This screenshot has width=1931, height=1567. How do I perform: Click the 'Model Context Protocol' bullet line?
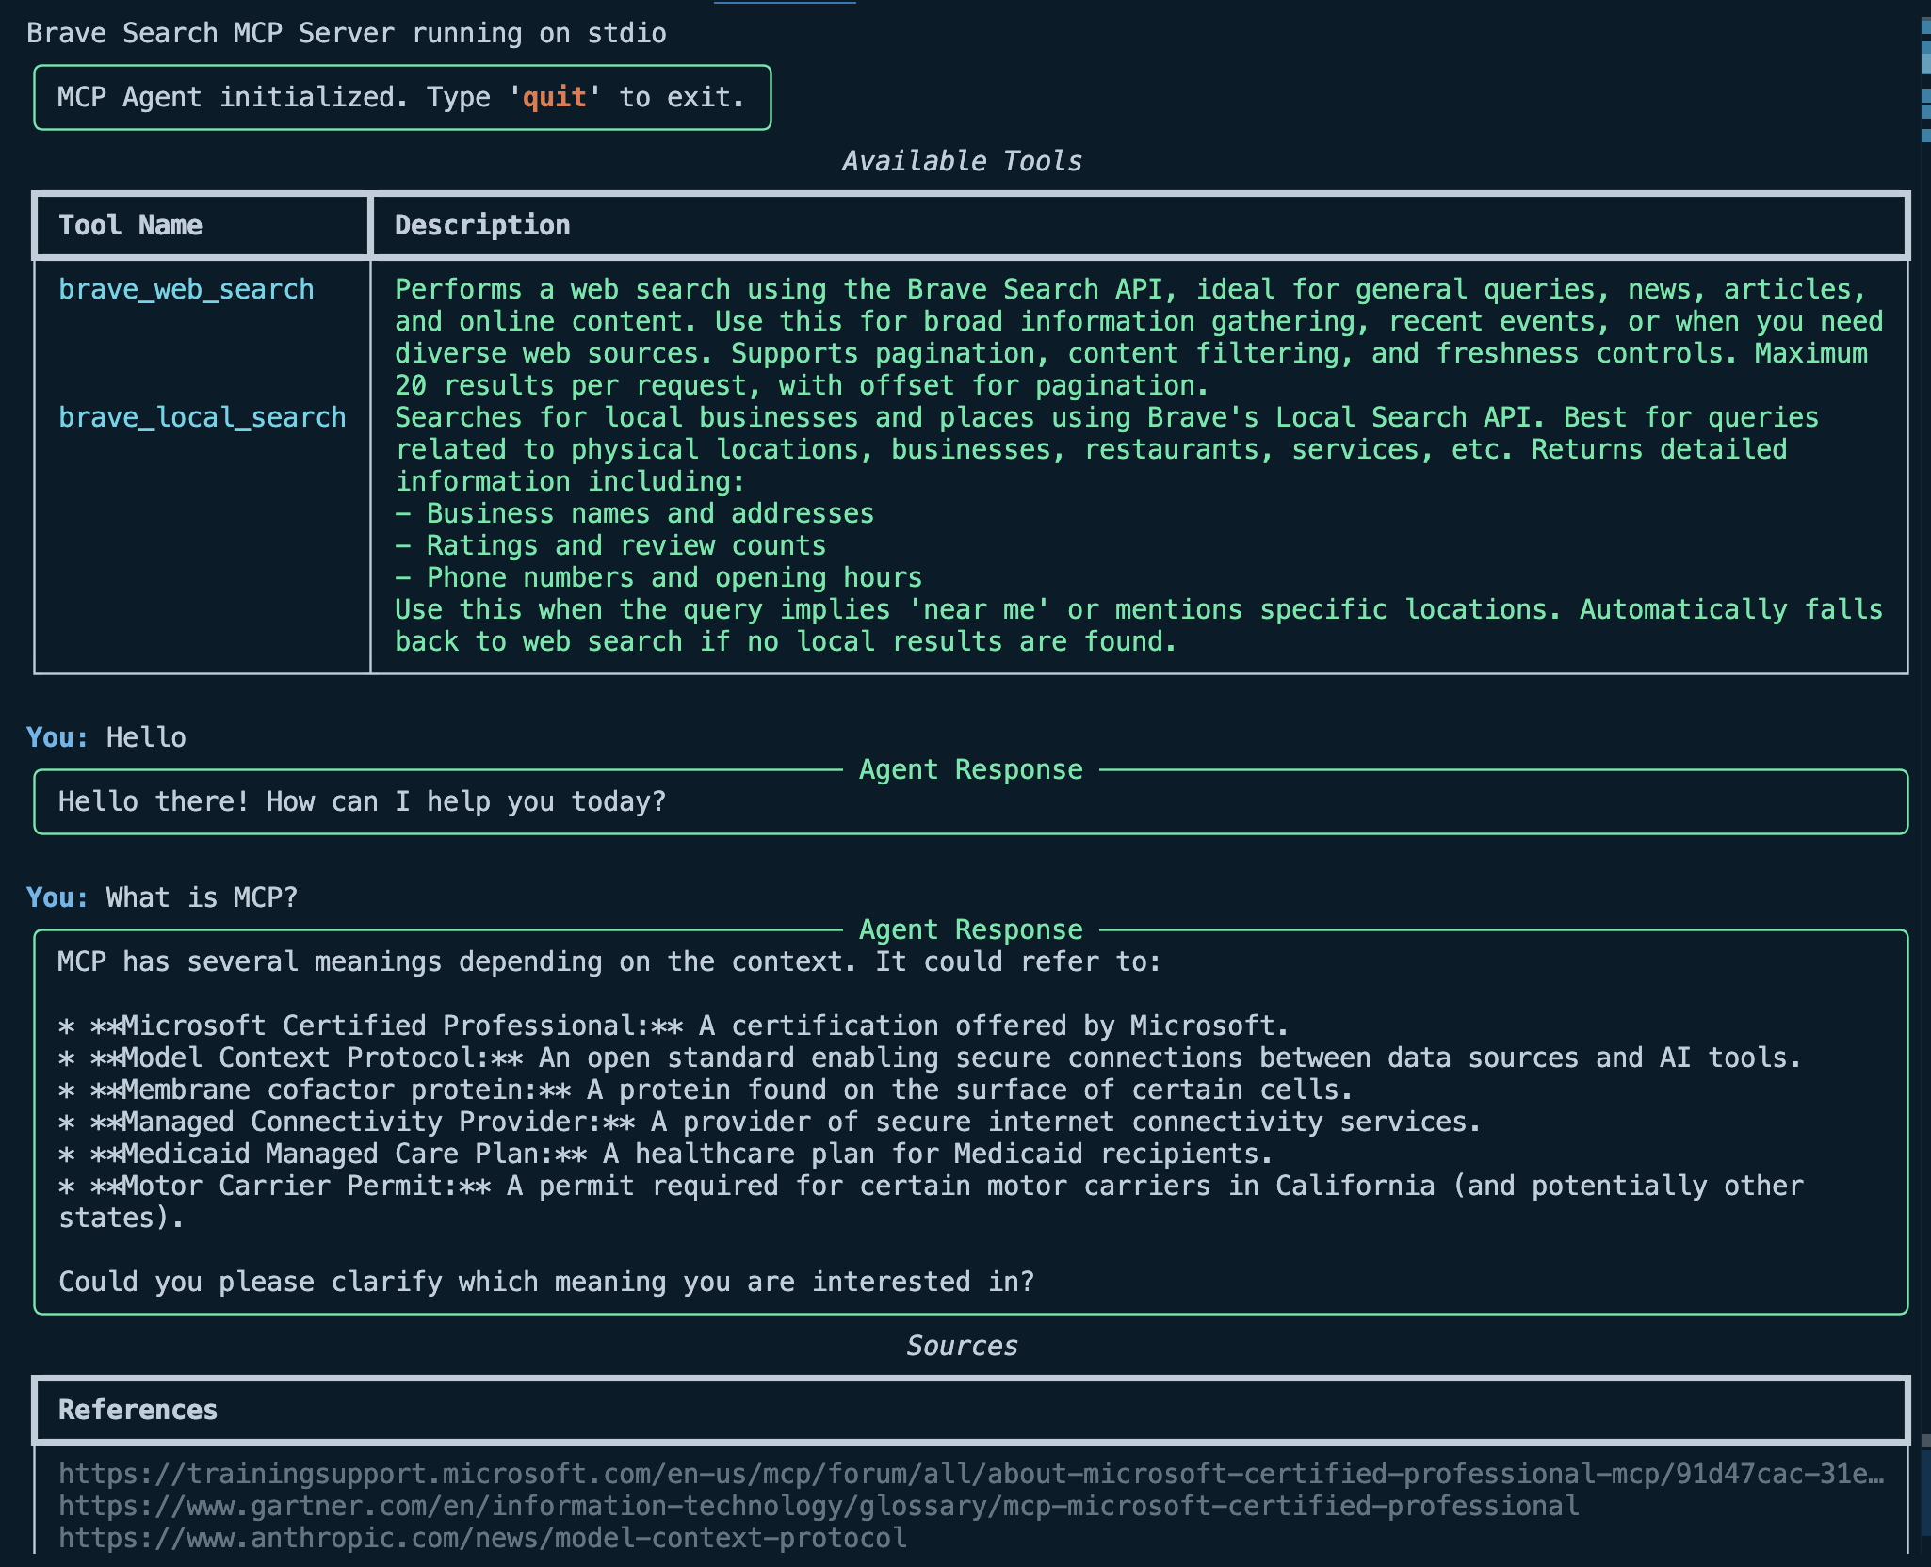pos(928,1058)
